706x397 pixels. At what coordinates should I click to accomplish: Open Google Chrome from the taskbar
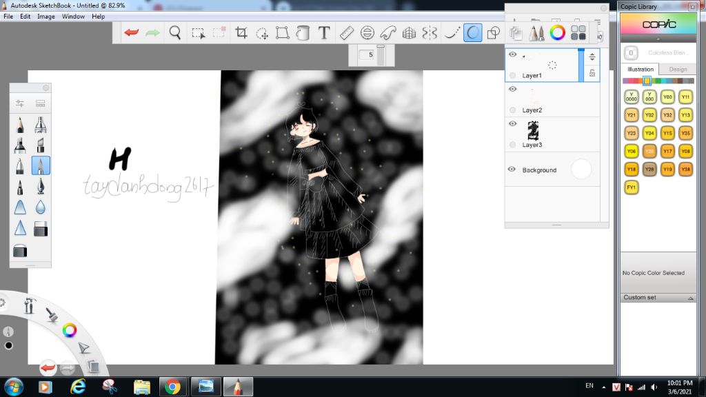[x=172, y=387]
